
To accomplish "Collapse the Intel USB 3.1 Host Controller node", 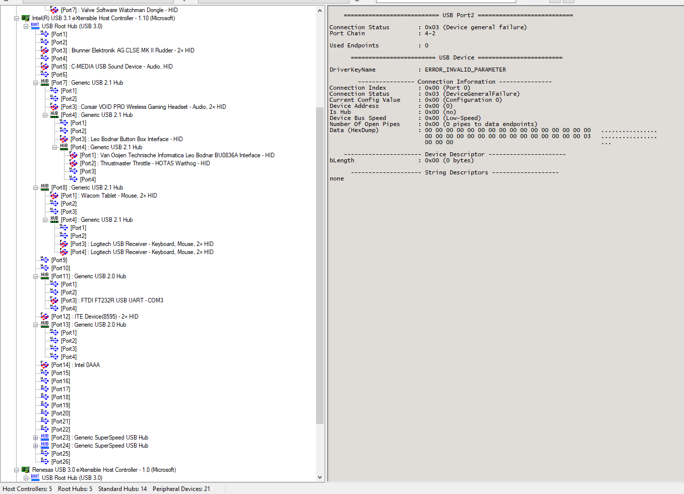I will pyautogui.click(x=16, y=18).
